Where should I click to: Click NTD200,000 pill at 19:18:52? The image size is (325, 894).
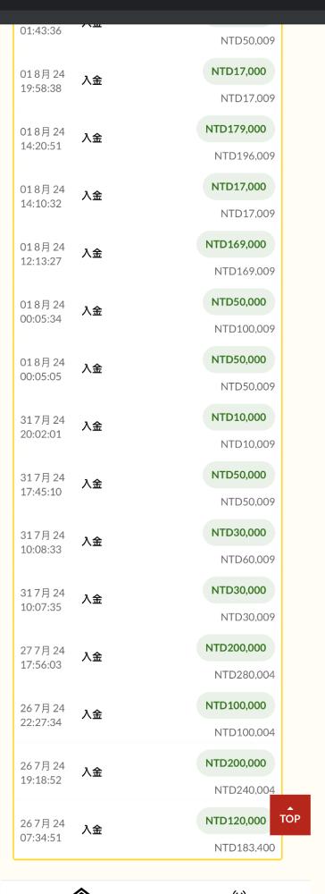coord(236,763)
